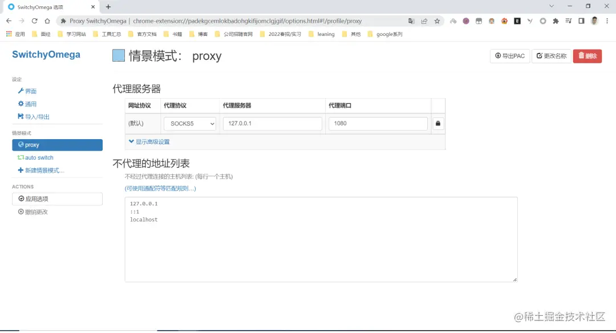Click 撤销更改 to discard changes

[x=33, y=212]
